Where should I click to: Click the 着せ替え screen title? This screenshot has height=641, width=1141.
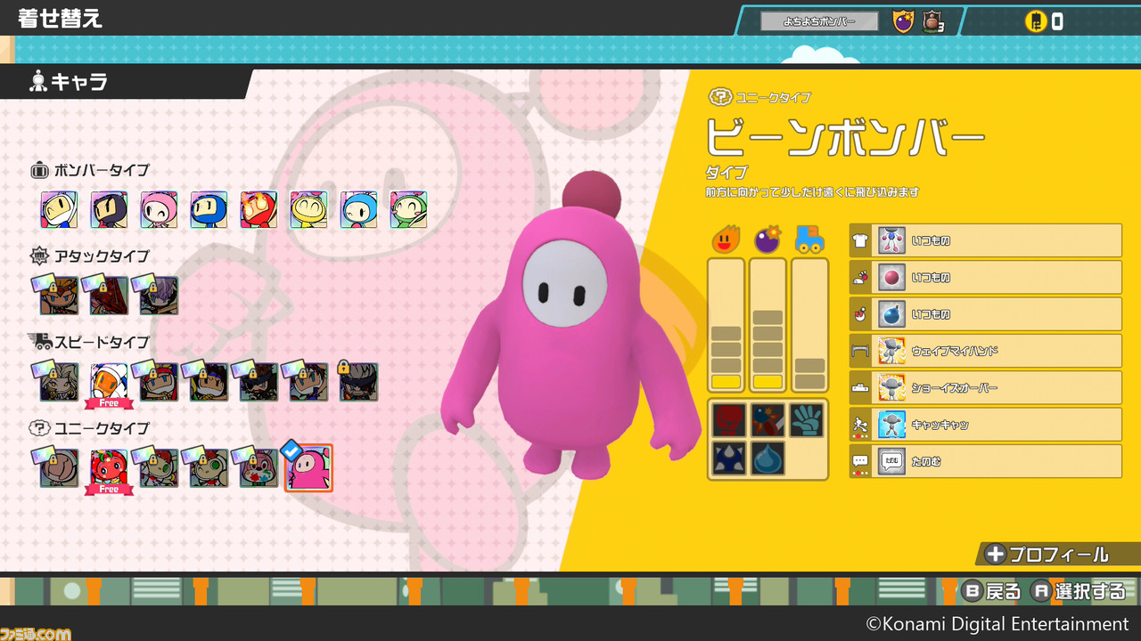(61, 19)
